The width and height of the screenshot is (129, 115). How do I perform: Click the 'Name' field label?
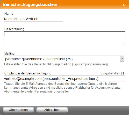pos(9,14)
